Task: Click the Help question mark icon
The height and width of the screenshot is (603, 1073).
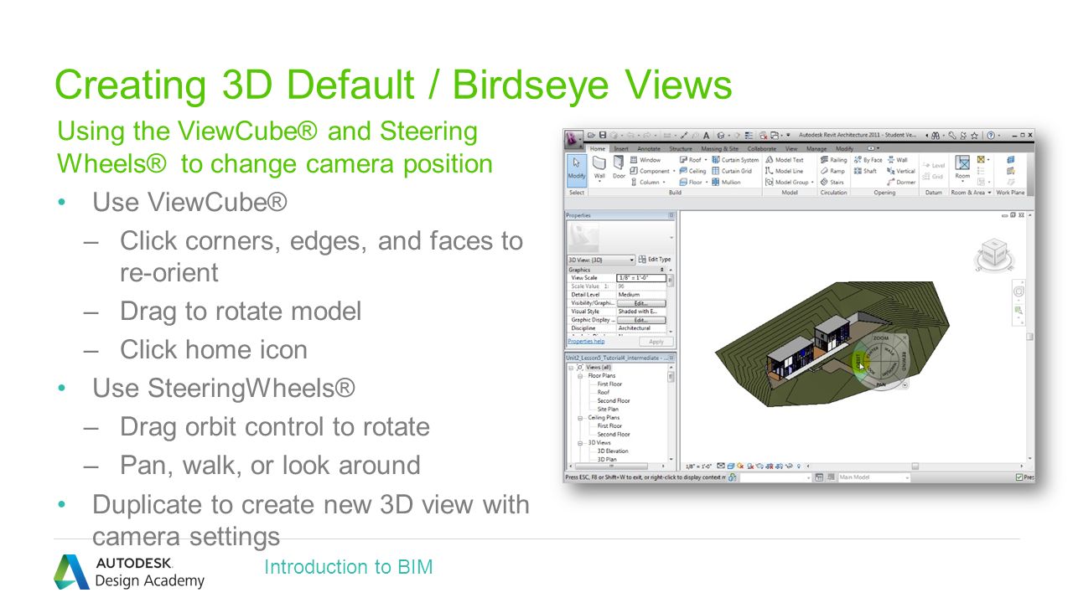Action: [x=991, y=135]
